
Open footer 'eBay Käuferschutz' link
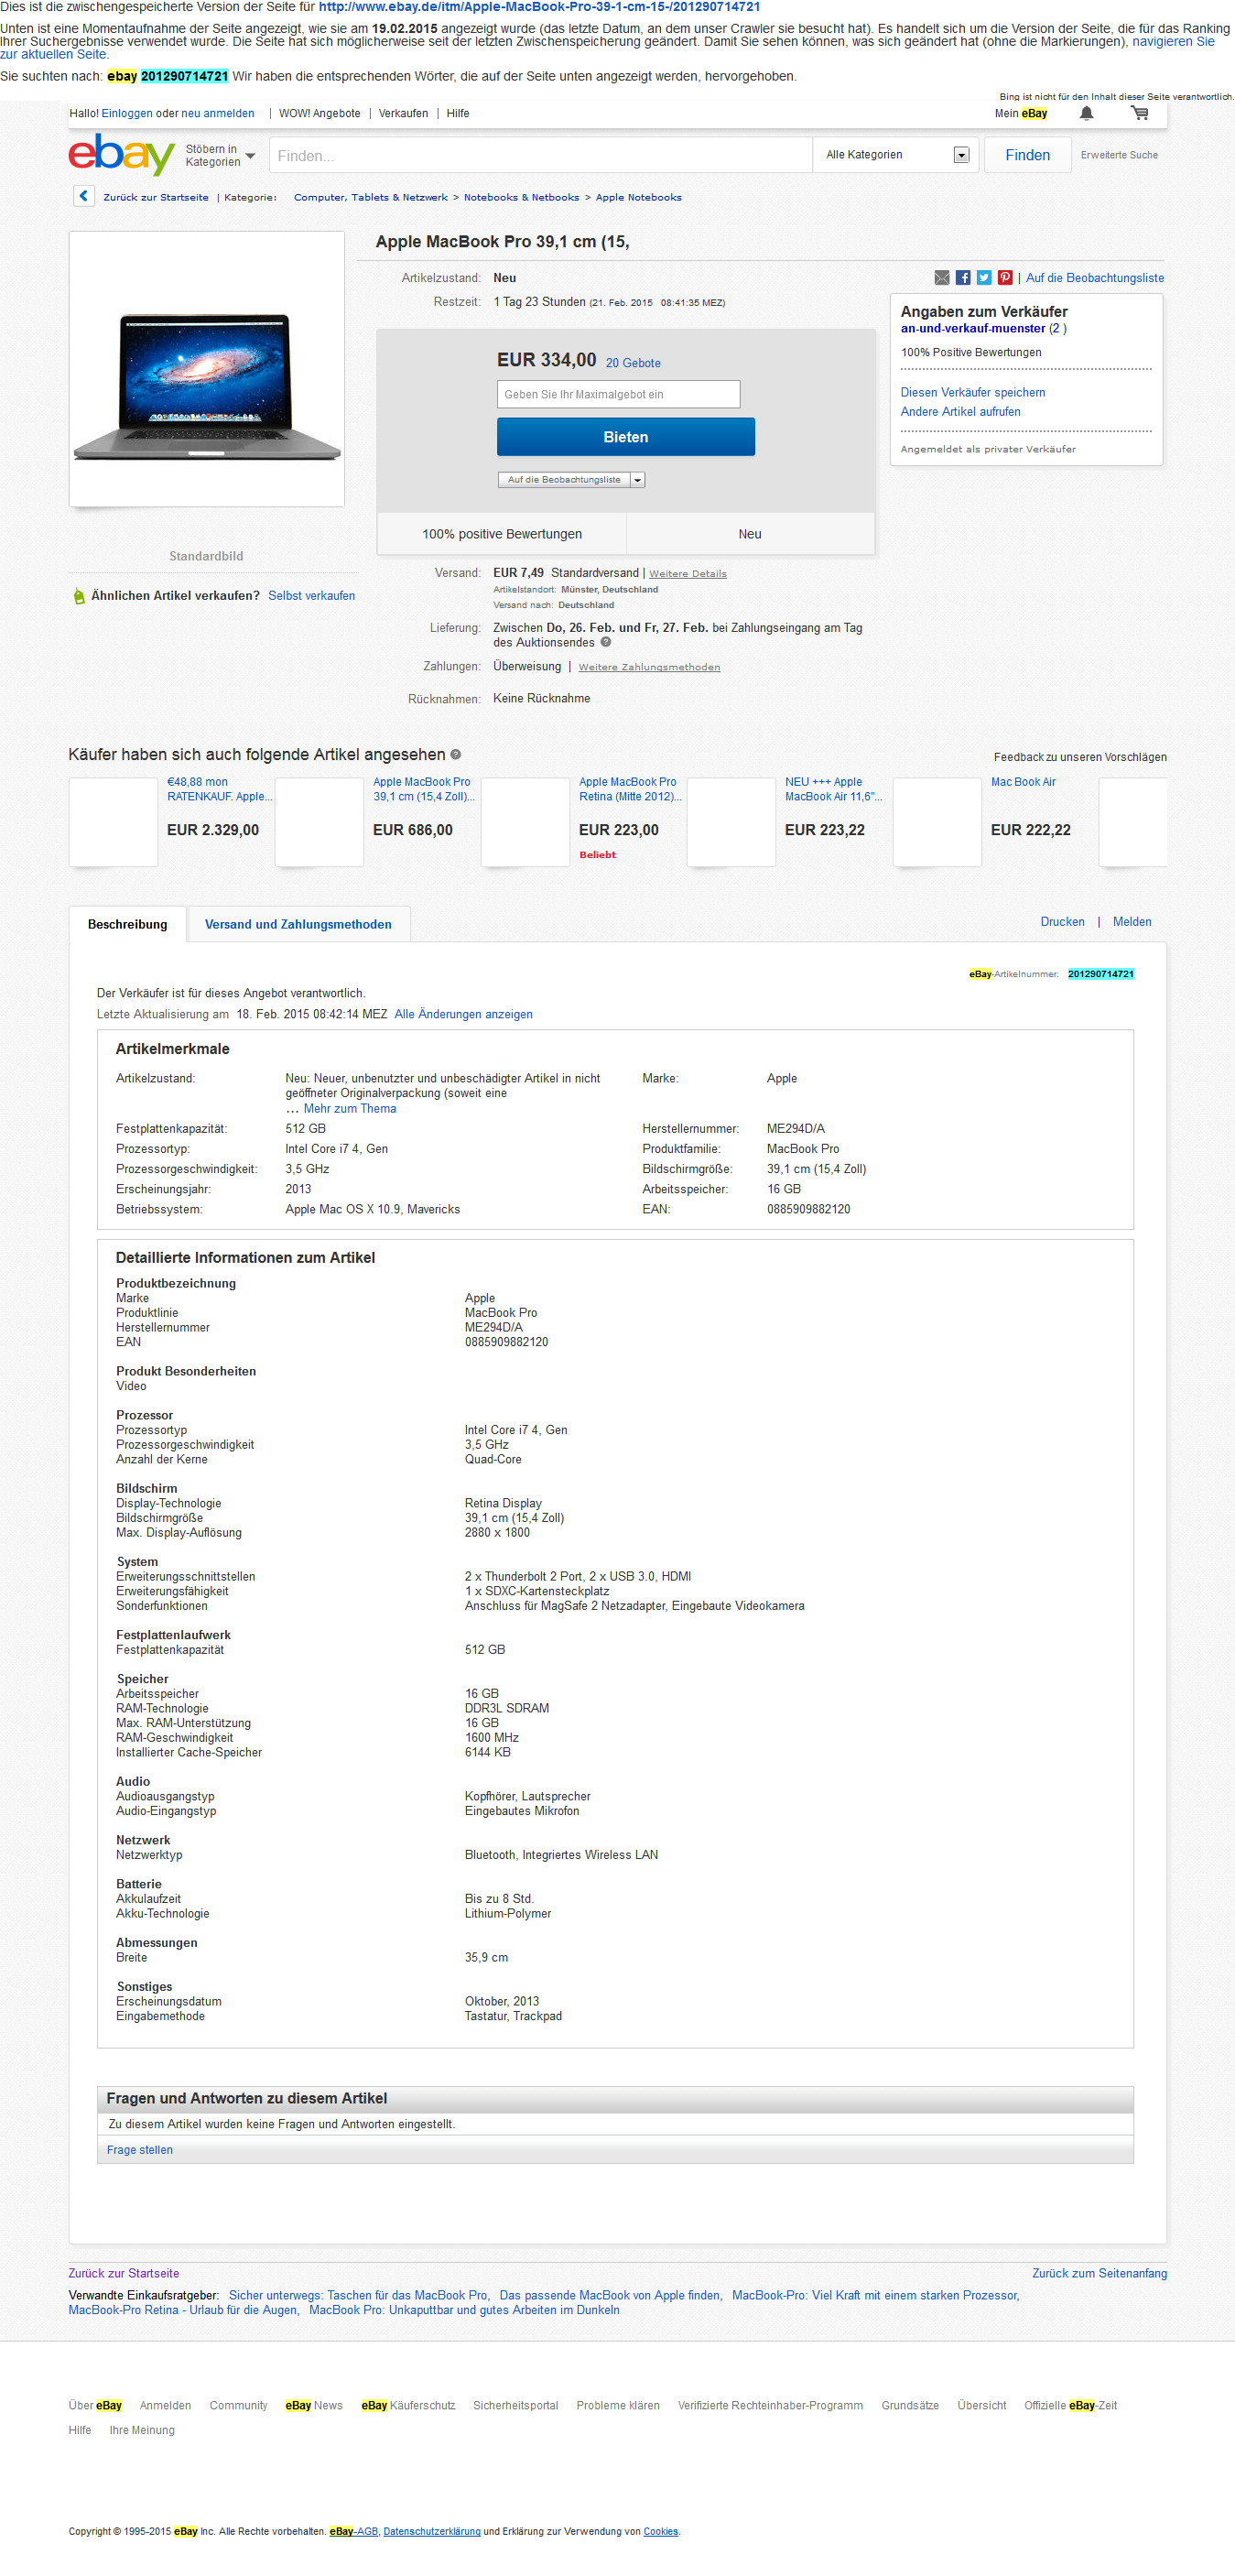(x=408, y=2405)
